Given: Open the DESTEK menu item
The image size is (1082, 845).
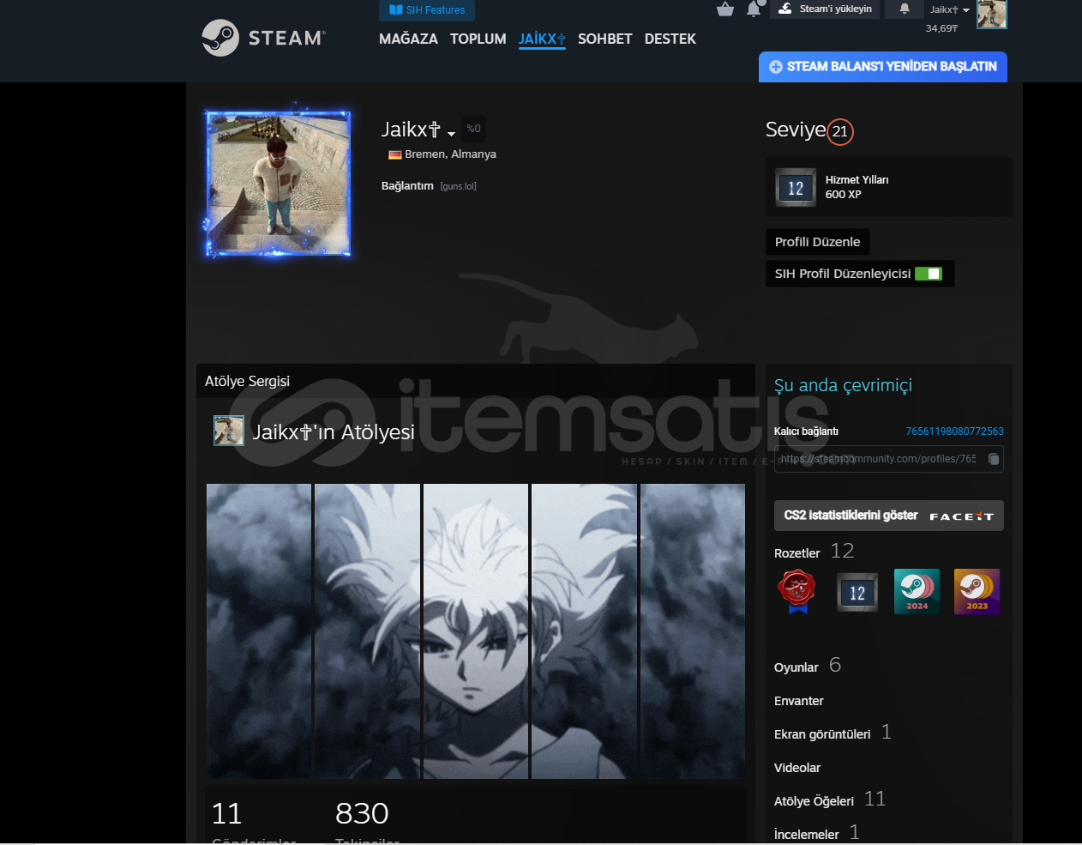Looking at the screenshot, I should 670,39.
